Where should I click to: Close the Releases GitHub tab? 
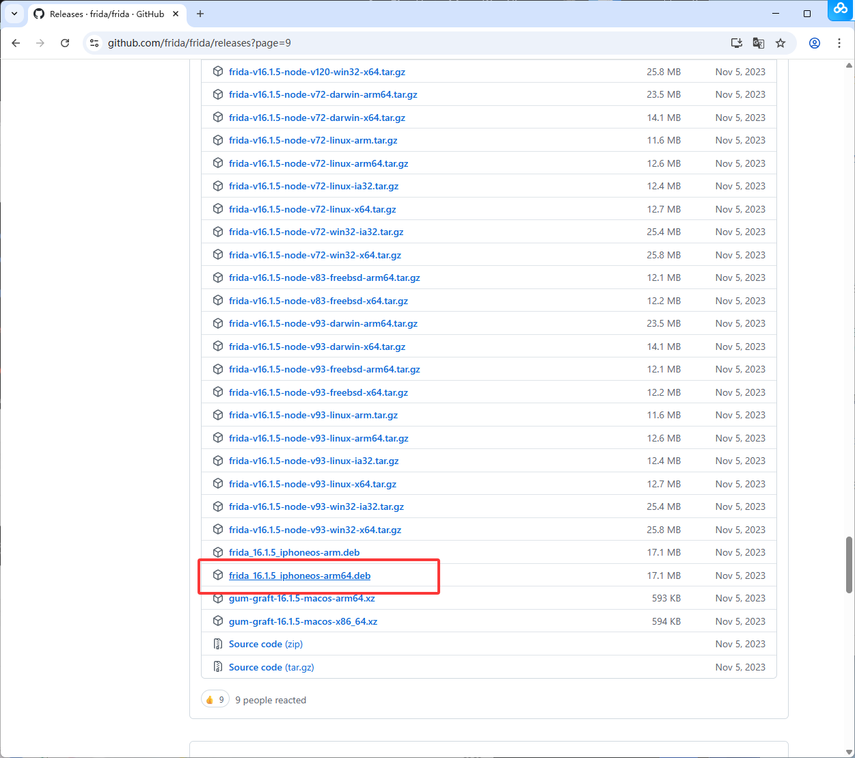point(176,14)
